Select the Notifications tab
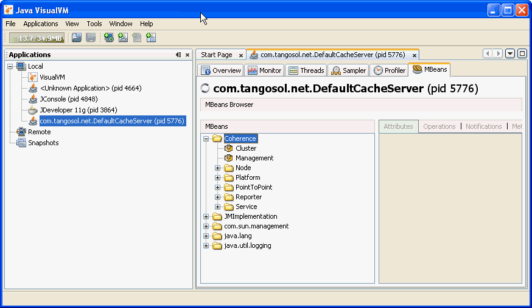 tap(483, 126)
